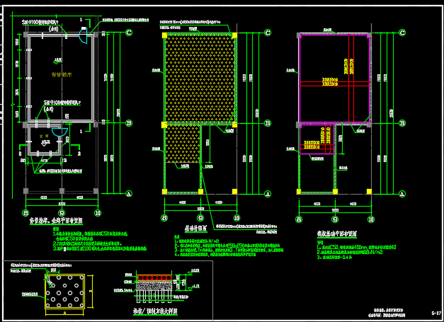Select the underlined title below the left floor plan
The height and width of the screenshot is (322, 444).
(56, 221)
